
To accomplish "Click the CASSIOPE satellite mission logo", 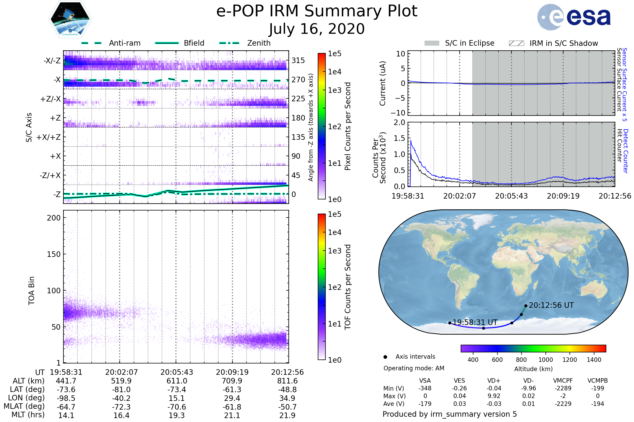I will pos(70,19).
